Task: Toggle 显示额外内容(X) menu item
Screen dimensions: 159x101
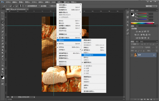Action: click(69, 38)
